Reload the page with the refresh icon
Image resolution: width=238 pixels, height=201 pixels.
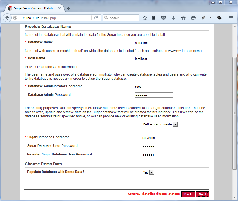96,18
